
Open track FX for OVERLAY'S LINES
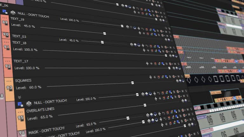click(175, 97)
